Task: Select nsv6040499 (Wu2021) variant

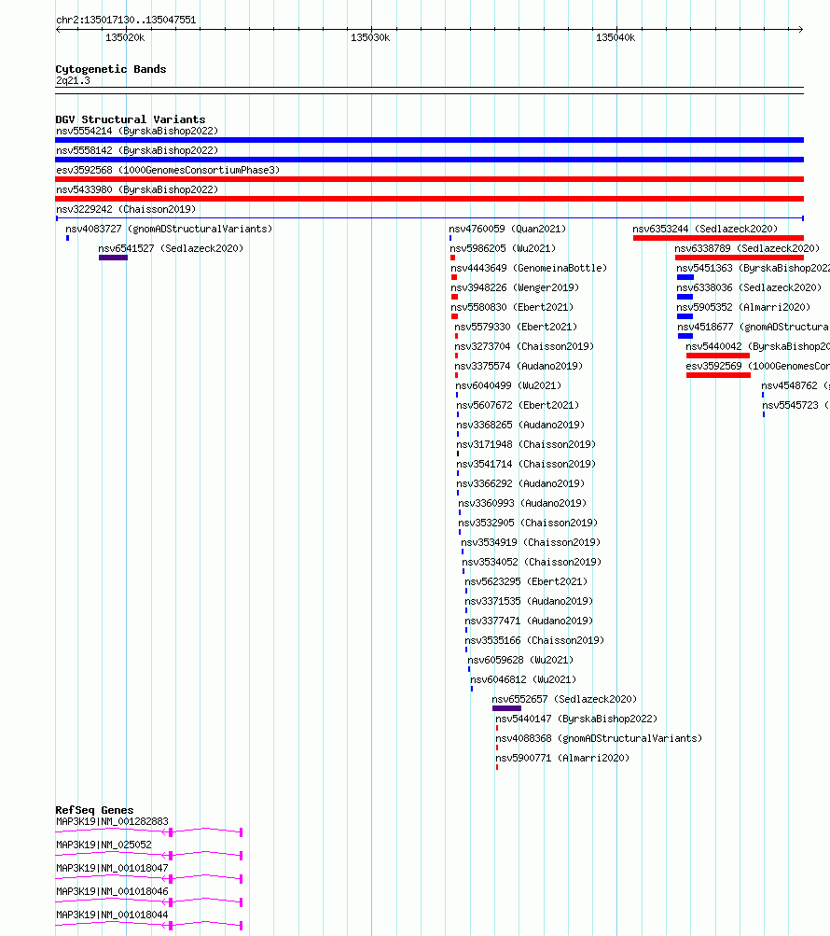Action: (x=508, y=385)
